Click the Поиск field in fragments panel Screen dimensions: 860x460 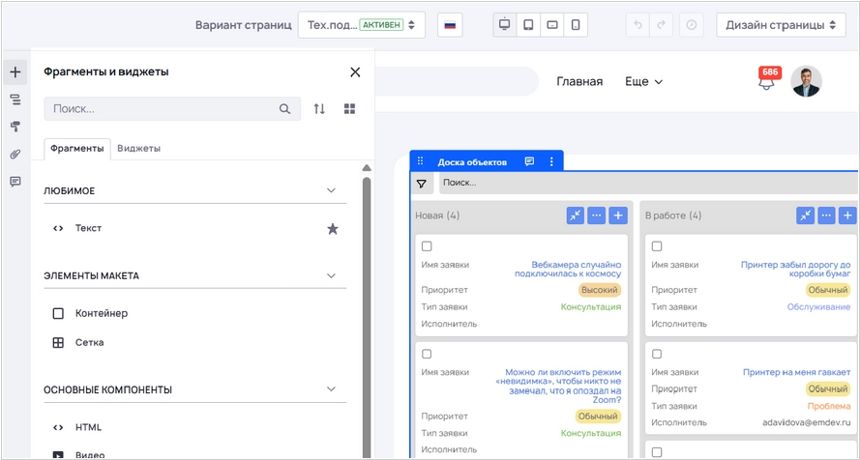(x=163, y=109)
